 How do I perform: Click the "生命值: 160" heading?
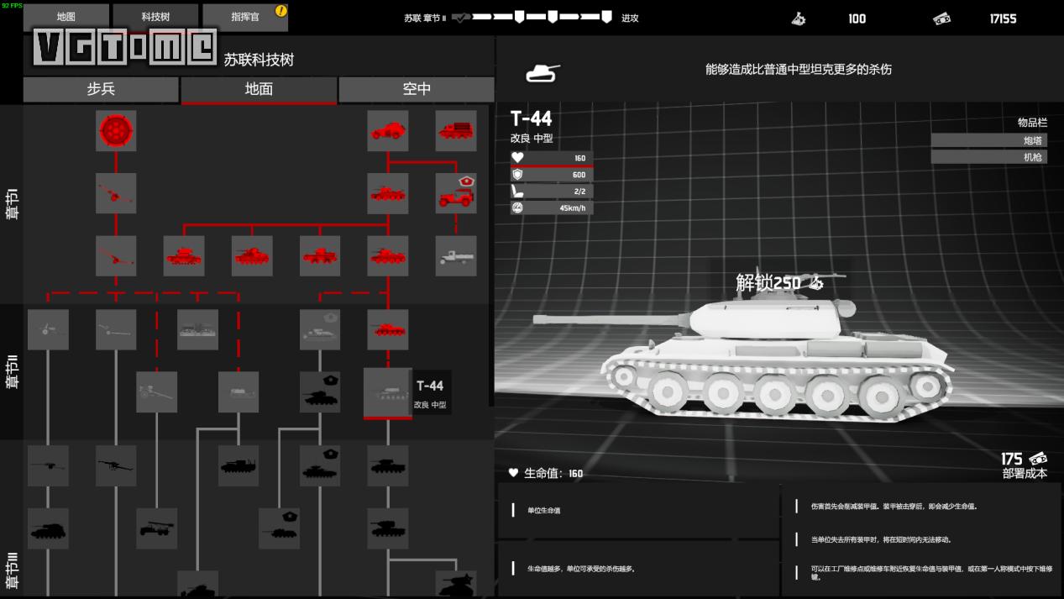[x=553, y=473]
